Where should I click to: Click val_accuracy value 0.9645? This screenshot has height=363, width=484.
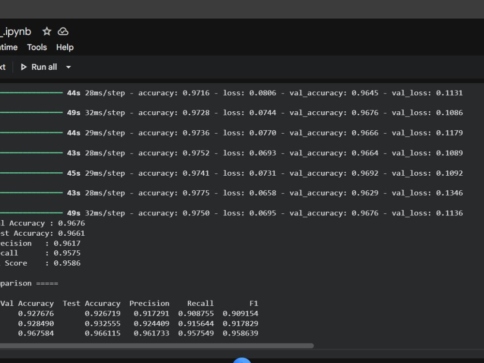(x=365, y=93)
